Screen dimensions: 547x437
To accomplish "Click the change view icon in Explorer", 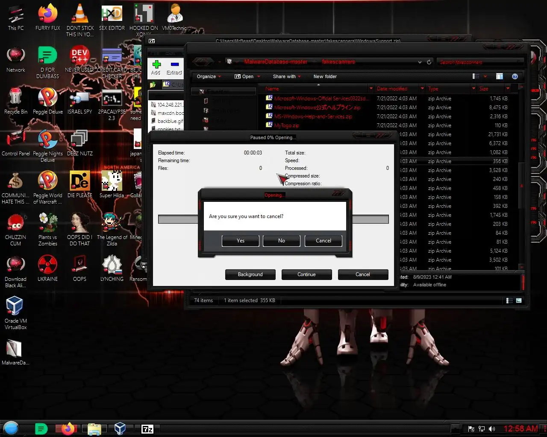I will tap(476, 76).
